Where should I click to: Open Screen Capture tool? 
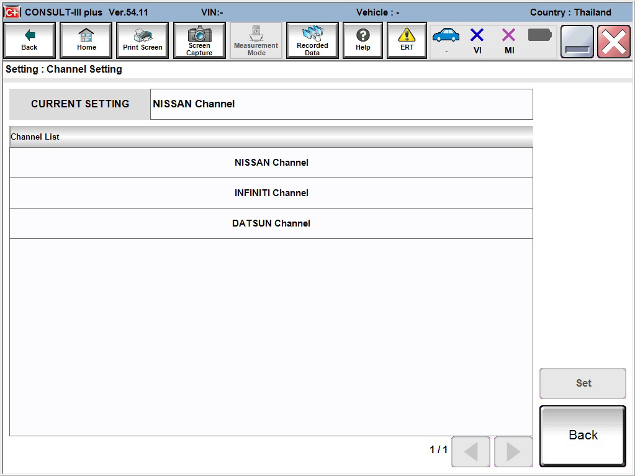click(199, 40)
